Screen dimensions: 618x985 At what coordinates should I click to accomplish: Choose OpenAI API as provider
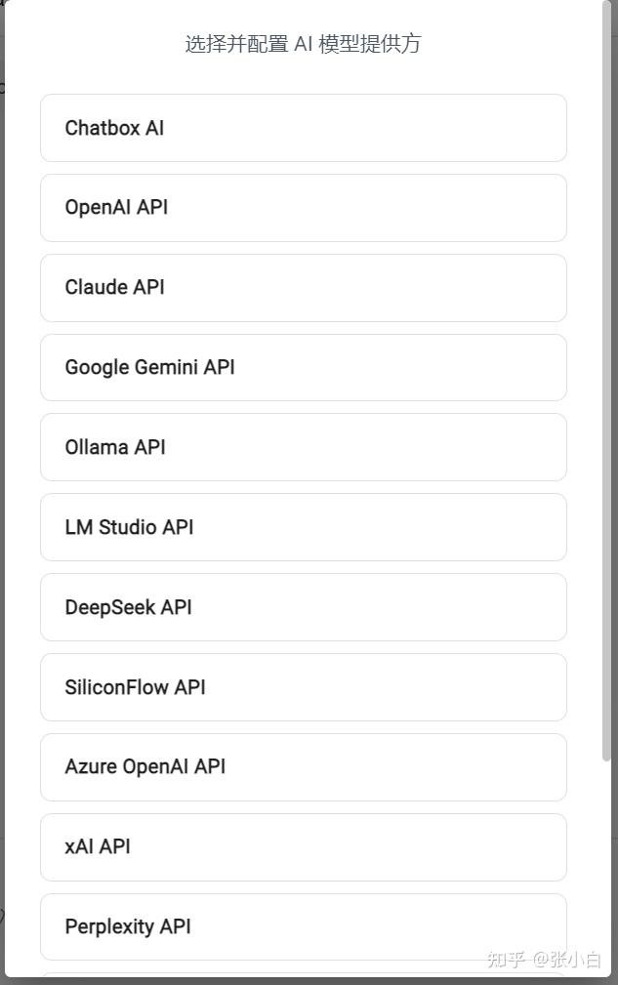(304, 208)
